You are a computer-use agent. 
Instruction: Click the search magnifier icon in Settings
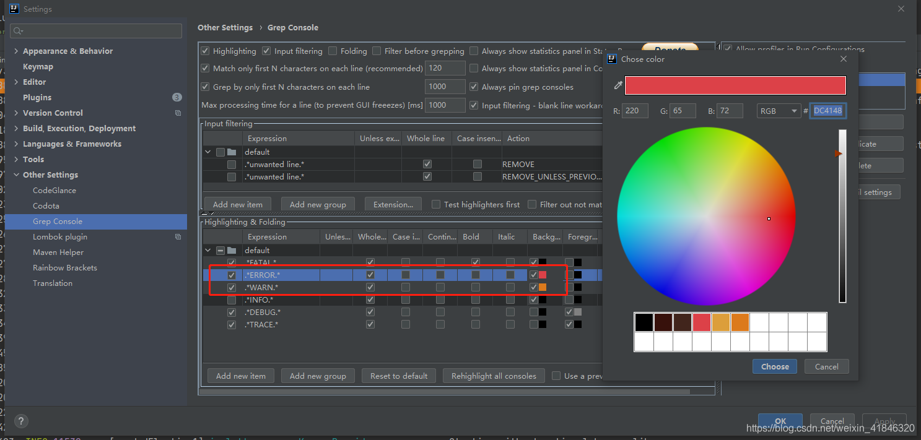coord(18,31)
